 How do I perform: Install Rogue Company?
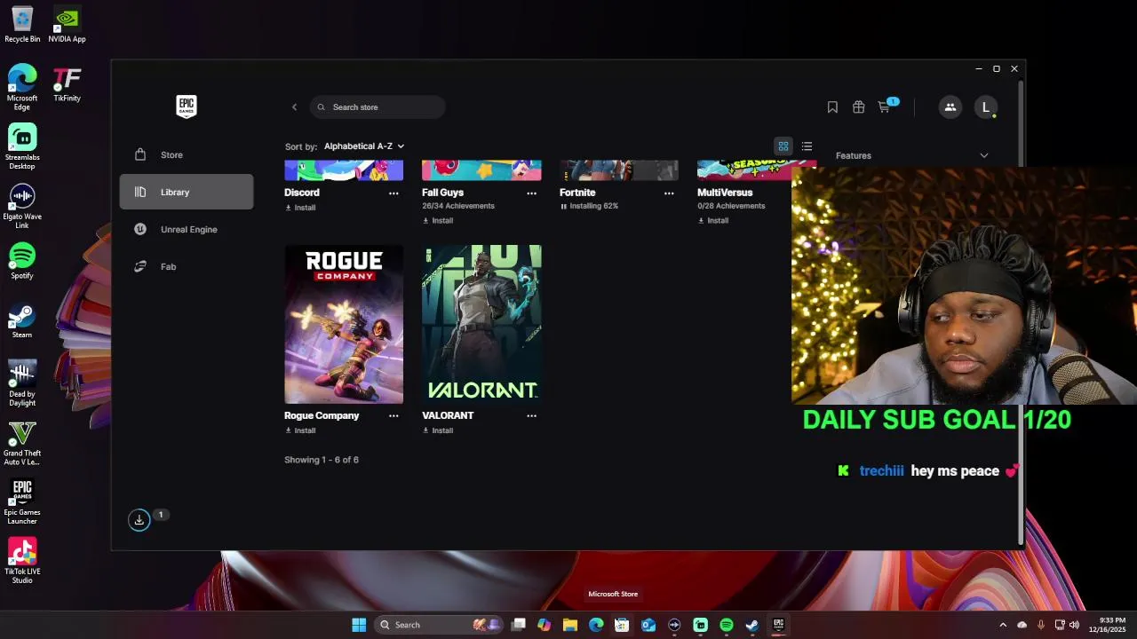[300, 430]
